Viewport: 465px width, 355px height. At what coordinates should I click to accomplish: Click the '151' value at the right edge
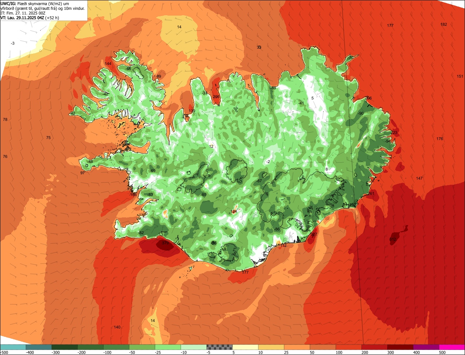[x=460, y=76]
